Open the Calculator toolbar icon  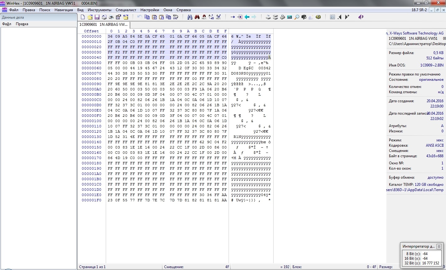tap(290, 17)
